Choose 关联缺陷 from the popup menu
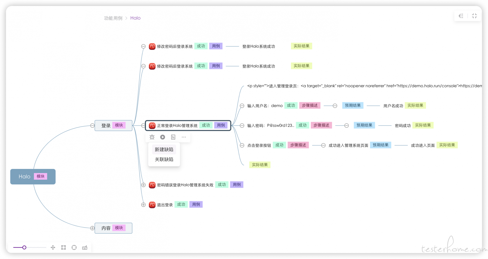This screenshot has width=488, height=259. click(x=164, y=159)
